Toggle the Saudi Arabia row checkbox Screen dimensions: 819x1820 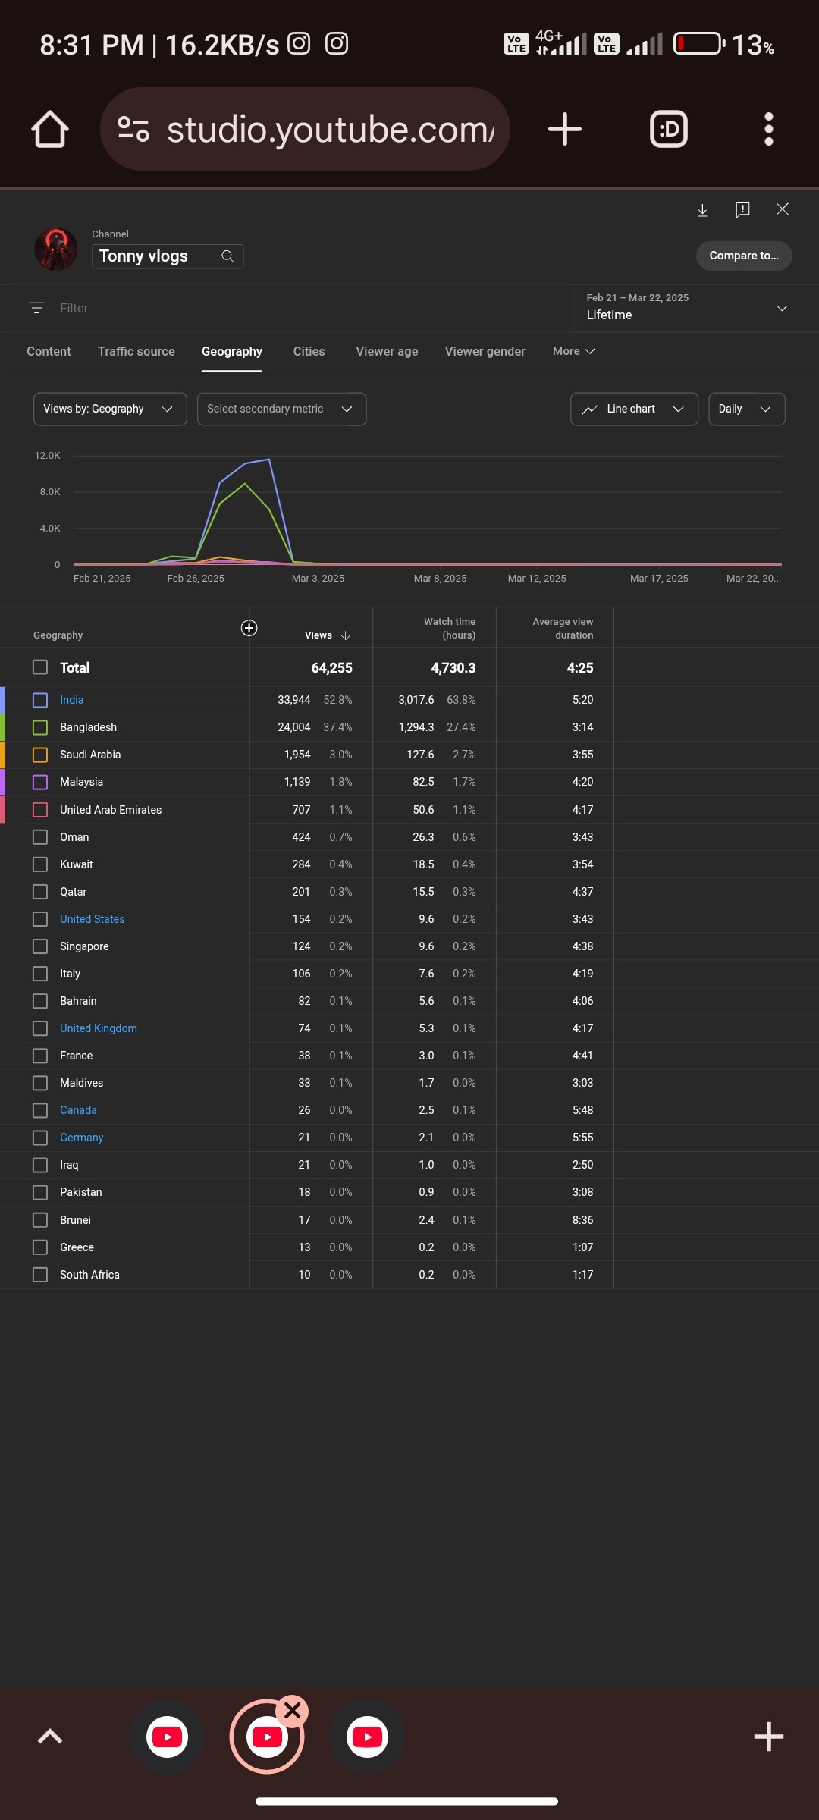point(40,755)
